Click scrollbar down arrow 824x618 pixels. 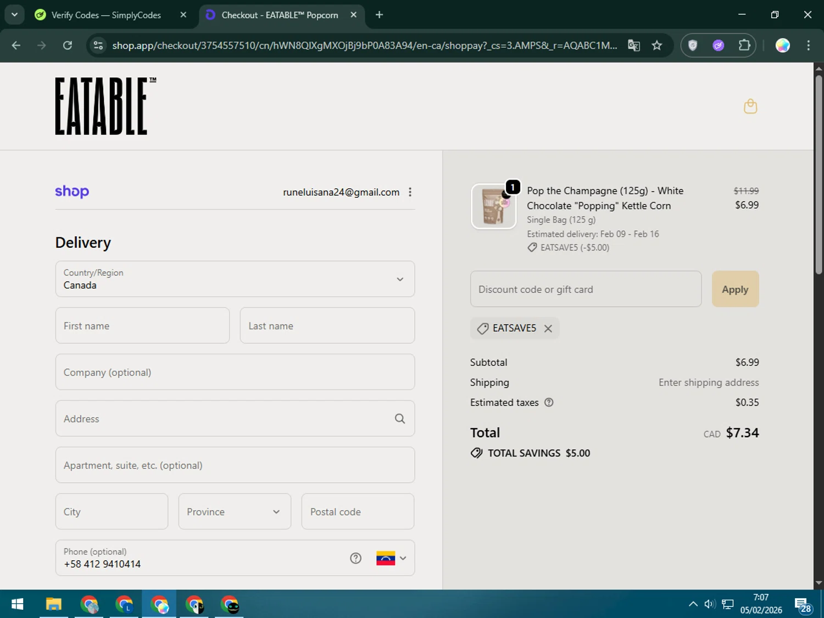[x=819, y=583]
